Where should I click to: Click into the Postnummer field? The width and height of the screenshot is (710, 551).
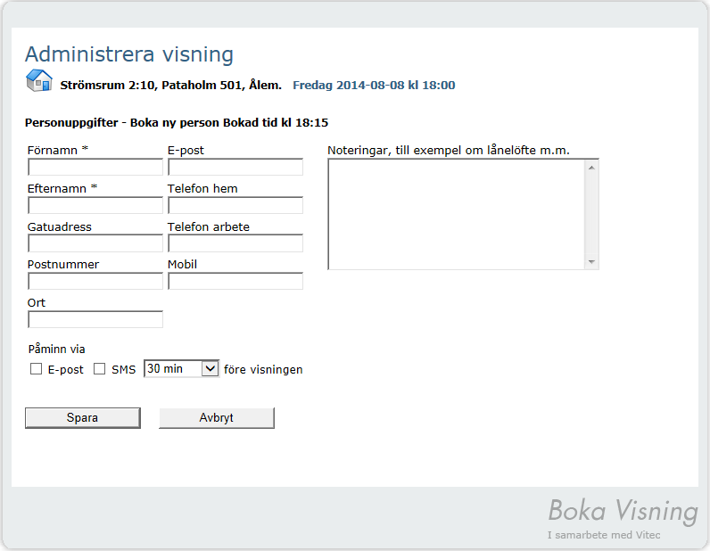pos(95,281)
